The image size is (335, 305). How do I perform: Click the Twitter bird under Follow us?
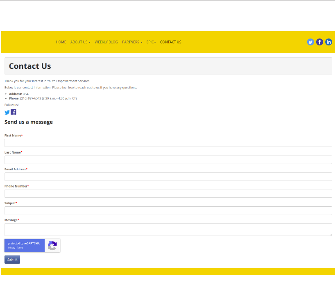[x=7, y=112]
